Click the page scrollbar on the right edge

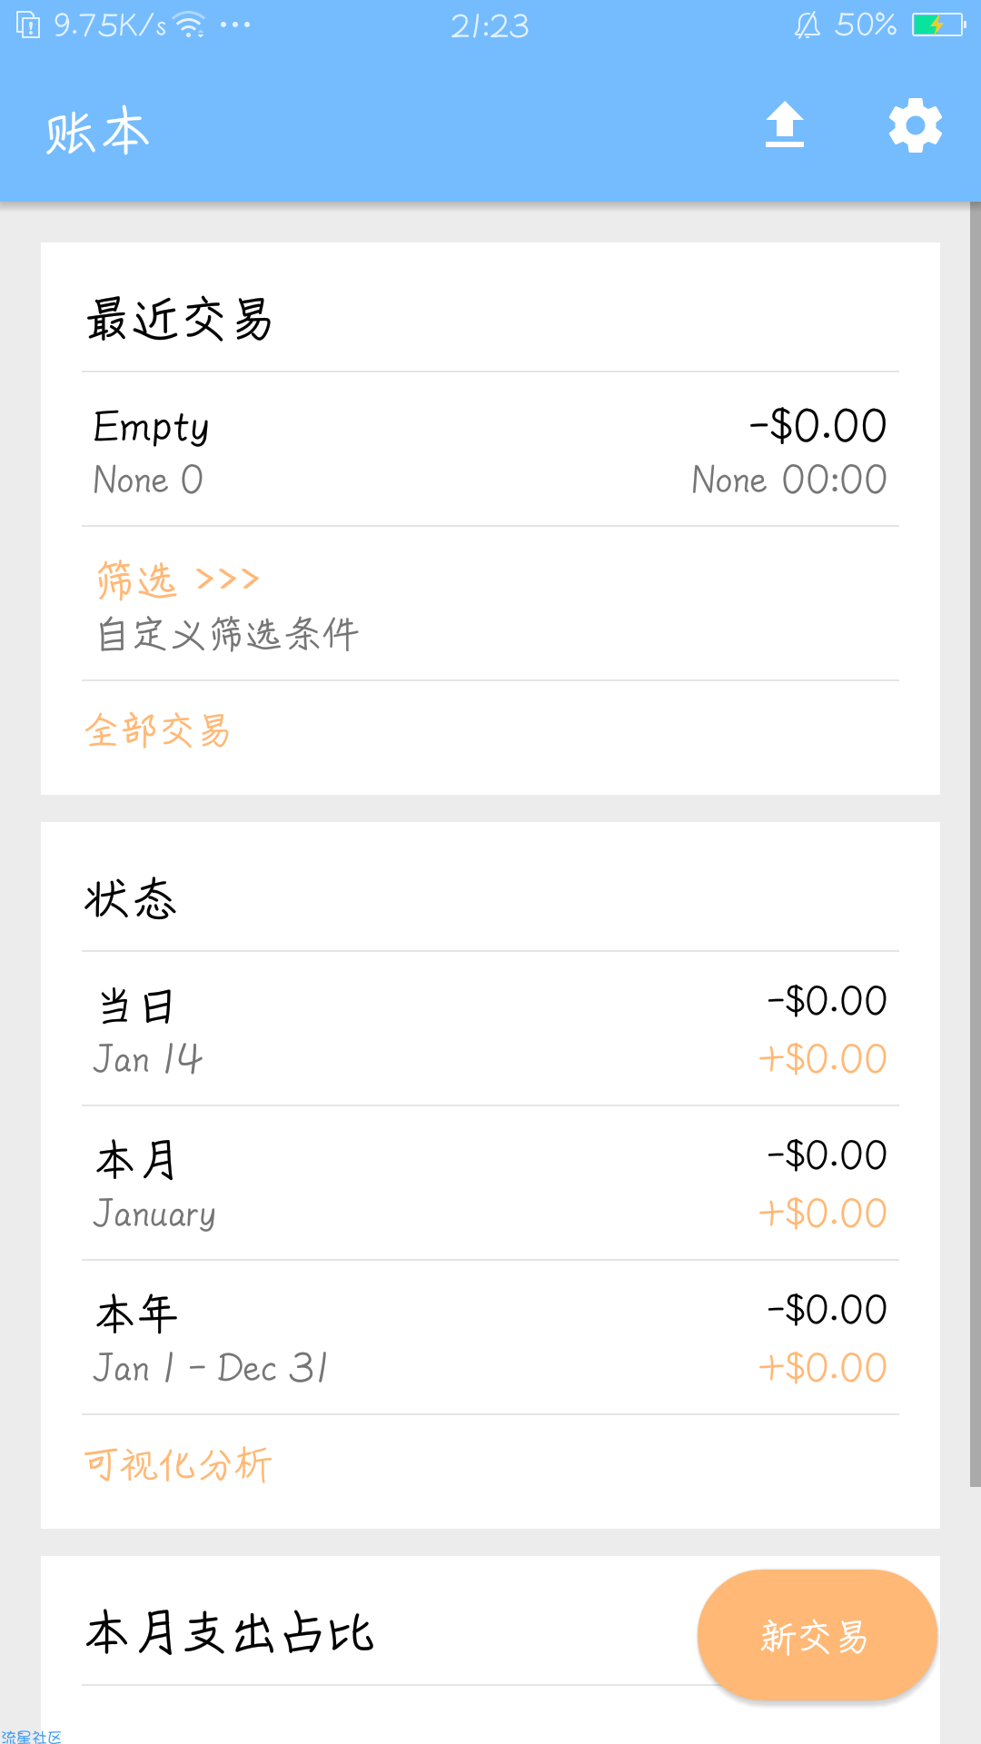tap(975, 845)
